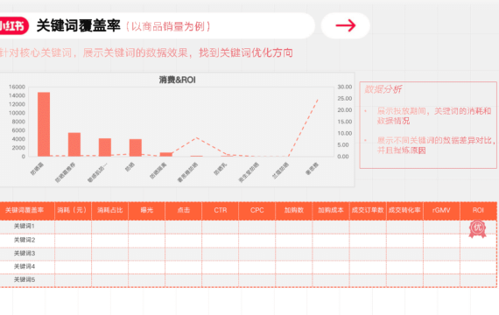Screen dimensions: 499x315
Task: Click the 消费&ROI chart title
Action: [x=177, y=80]
